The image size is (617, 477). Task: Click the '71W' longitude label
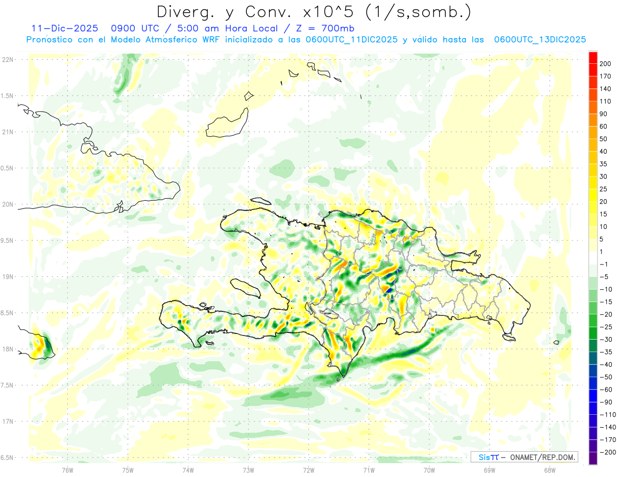pos(369,470)
